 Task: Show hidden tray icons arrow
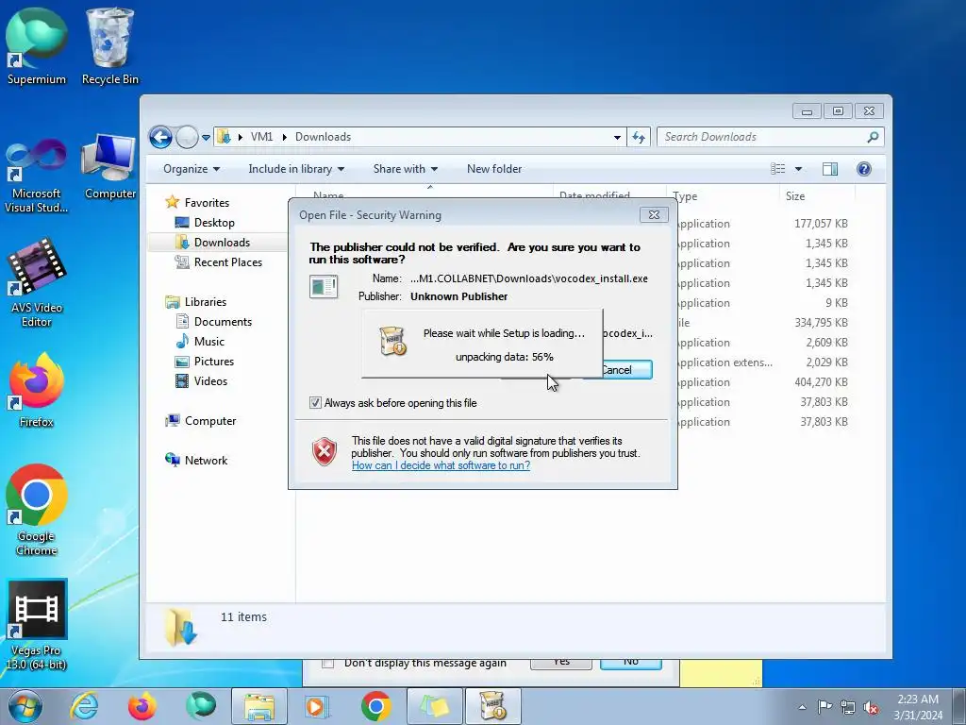click(x=802, y=707)
